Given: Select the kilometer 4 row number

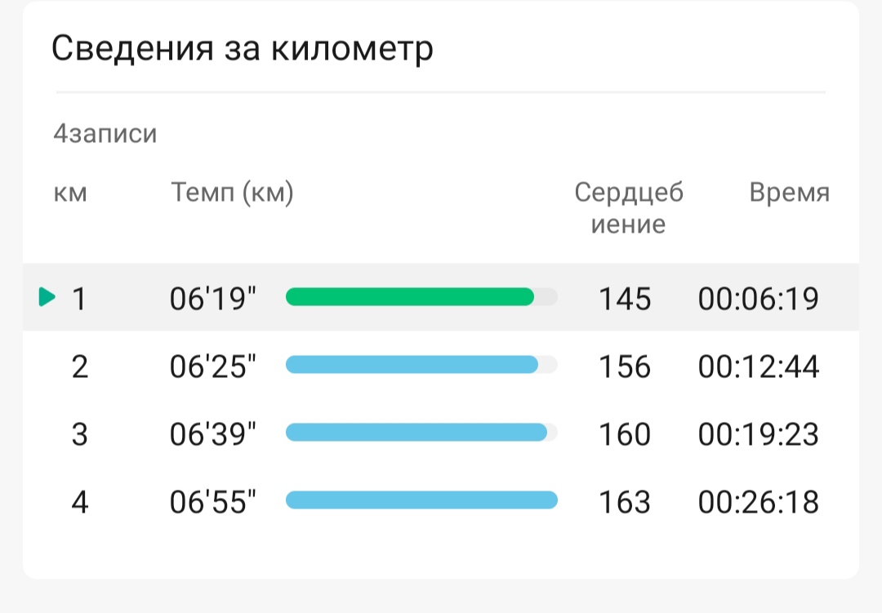Looking at the screenshot, I should tap(80, 502).
